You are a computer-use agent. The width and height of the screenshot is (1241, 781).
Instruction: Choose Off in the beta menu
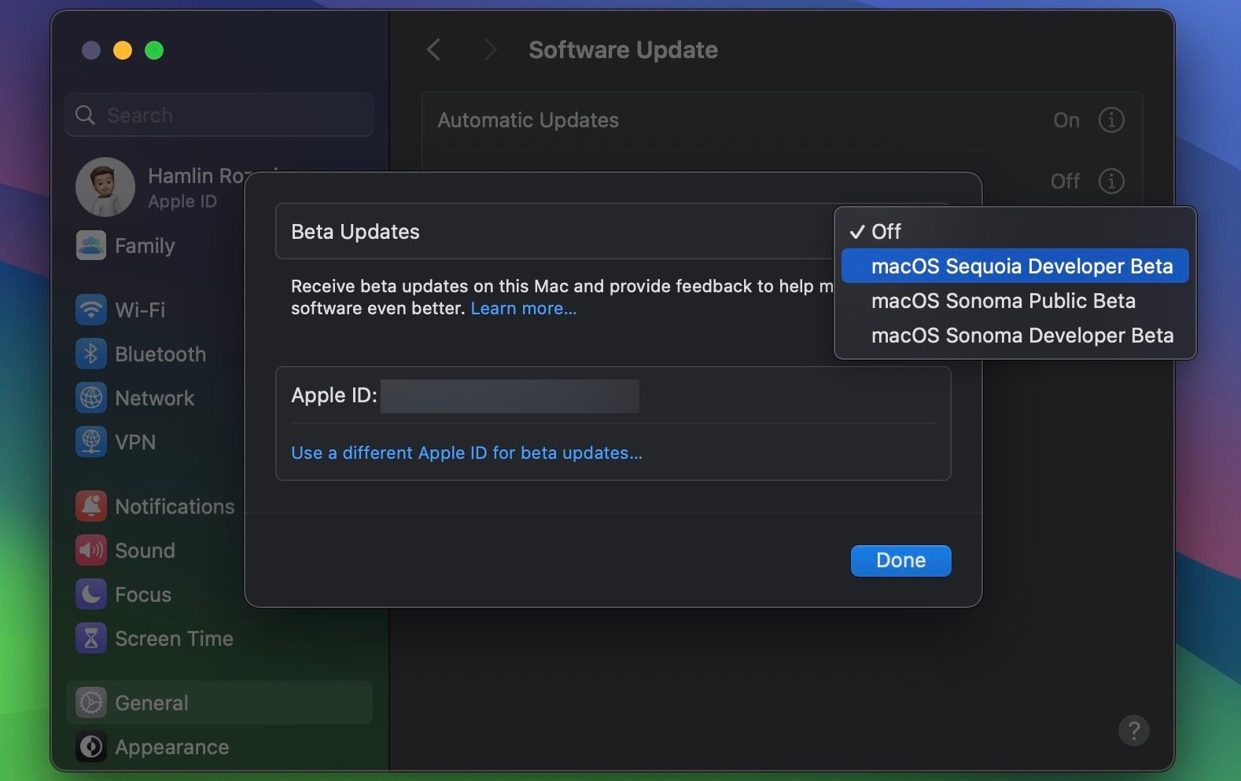click(1015, 232)
